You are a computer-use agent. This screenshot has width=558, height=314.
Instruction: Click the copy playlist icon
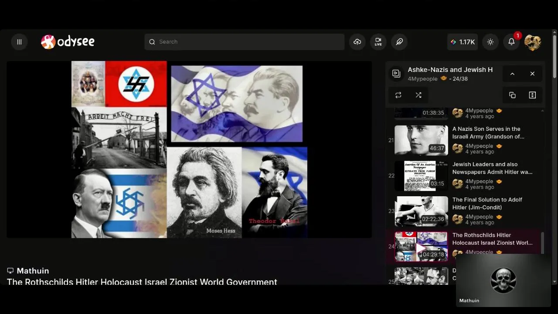pos(512,95)
